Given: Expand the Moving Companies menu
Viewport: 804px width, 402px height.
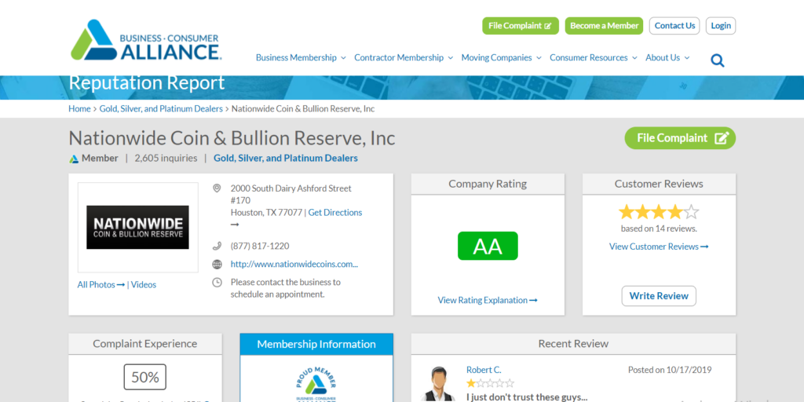Looking at the screenshot, I should [502, 58].
